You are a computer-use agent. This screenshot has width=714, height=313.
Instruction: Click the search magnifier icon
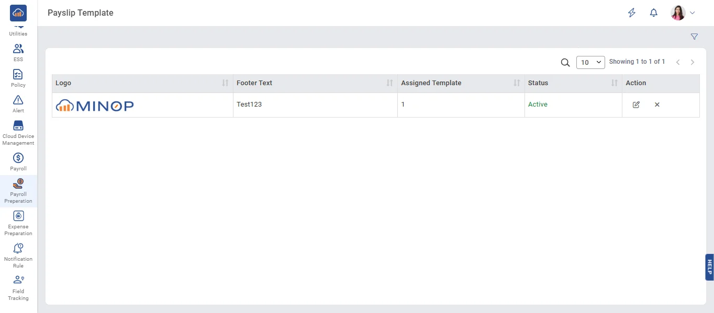[x=565, y=63]
